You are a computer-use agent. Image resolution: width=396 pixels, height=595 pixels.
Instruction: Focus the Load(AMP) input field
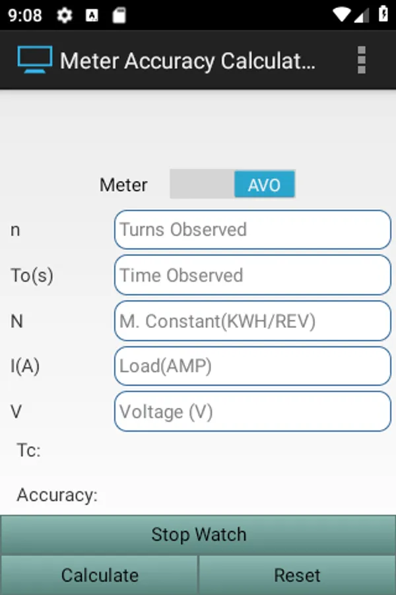[x=252, y=366]
